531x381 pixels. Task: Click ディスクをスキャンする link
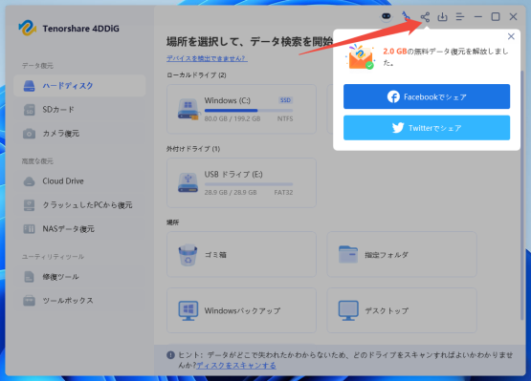[x=236, y=366]
